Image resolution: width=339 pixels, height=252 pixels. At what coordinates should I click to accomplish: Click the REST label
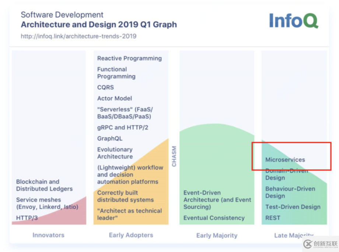273,218
